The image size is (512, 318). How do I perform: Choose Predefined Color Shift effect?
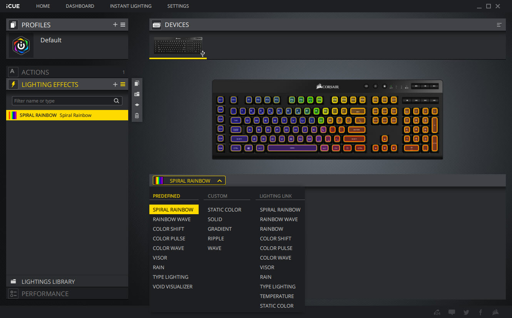point(168,229)
